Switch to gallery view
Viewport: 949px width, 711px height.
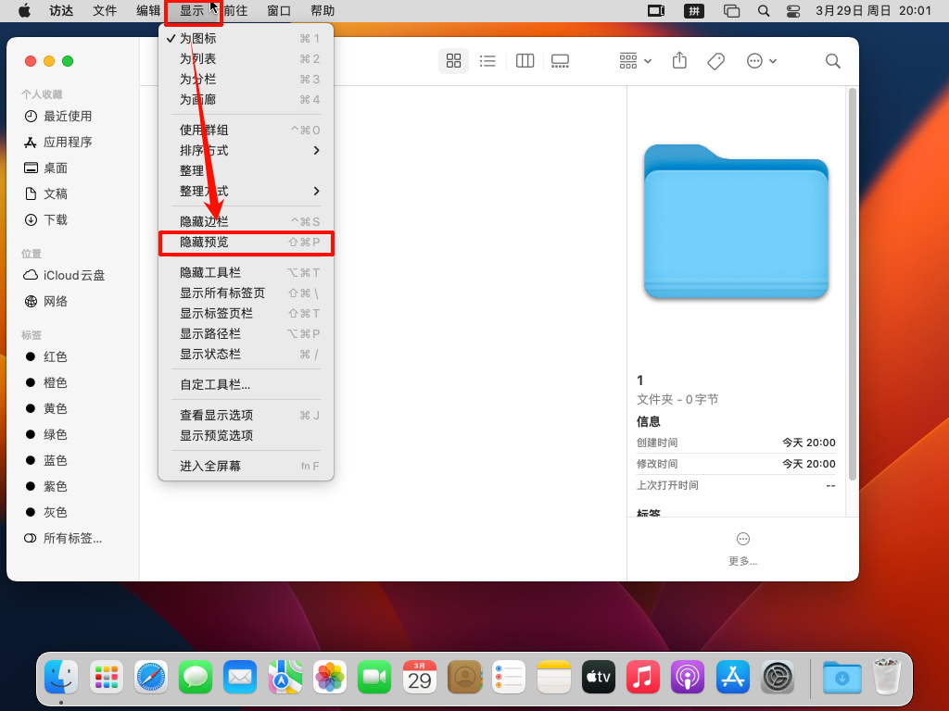tap(560, 60)
